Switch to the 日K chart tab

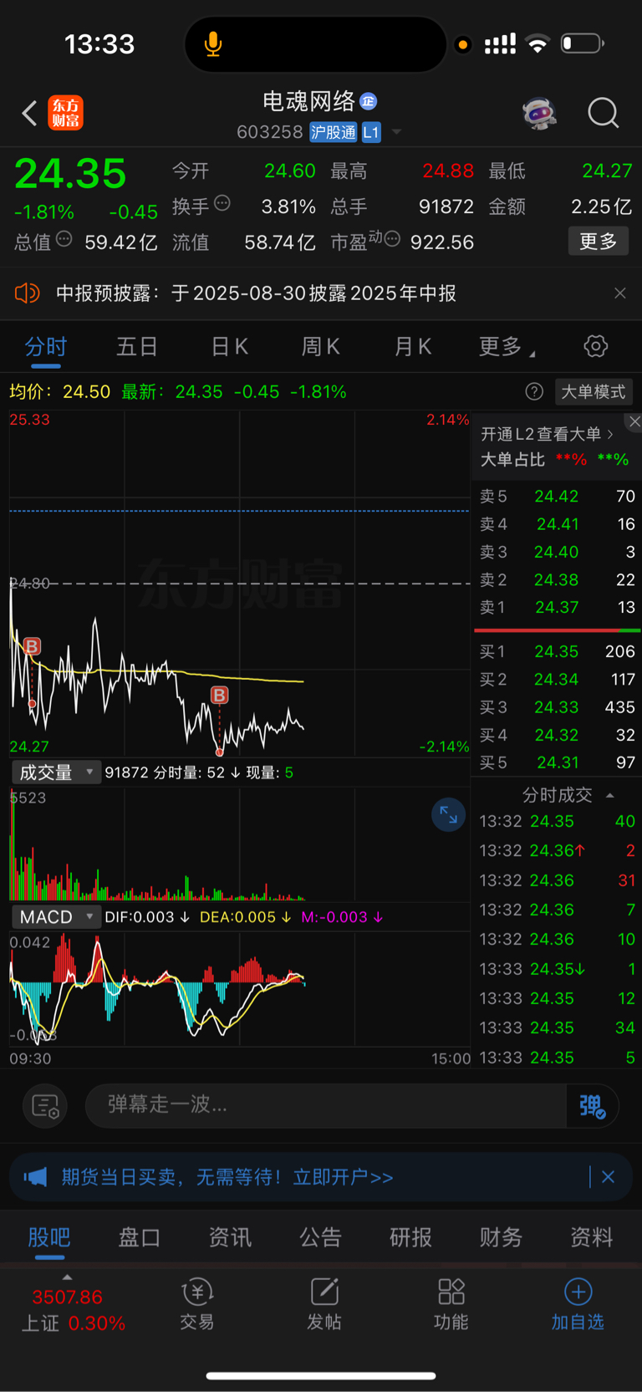(229, 346)
